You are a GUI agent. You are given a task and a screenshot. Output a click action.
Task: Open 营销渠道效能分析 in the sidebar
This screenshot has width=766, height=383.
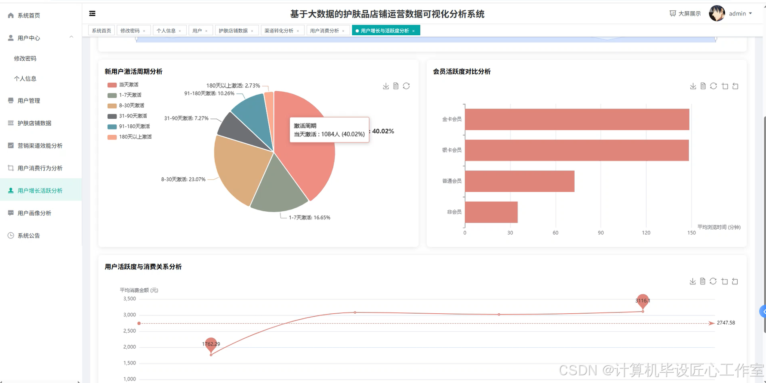click(41, 146)
